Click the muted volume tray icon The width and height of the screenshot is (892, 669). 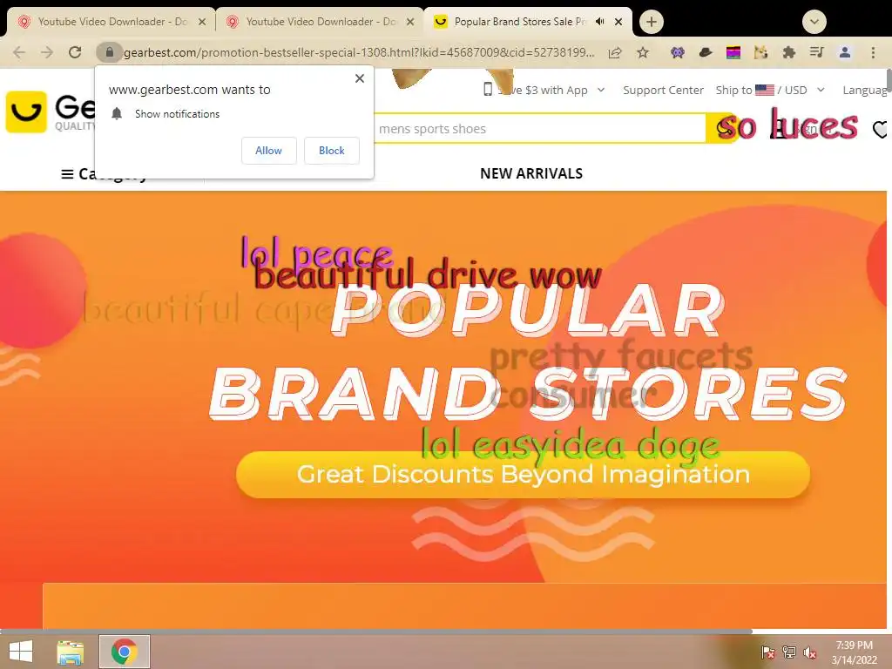[x=810, y=652]
